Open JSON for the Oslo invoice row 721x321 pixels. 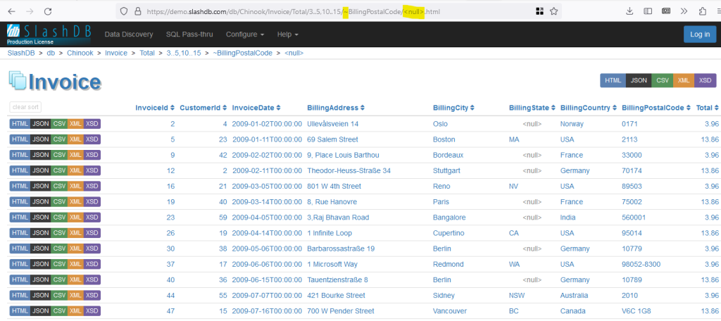(40, 124)
